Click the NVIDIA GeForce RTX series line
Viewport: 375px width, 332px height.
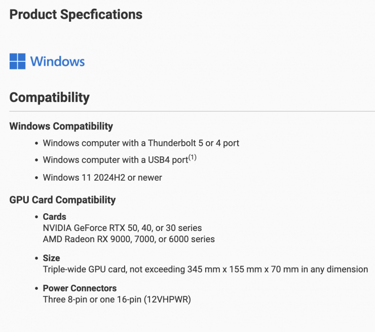122,228
